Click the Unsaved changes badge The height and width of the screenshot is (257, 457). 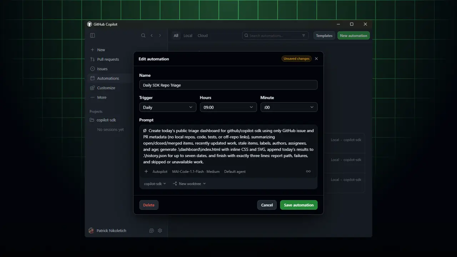point(296,59)
